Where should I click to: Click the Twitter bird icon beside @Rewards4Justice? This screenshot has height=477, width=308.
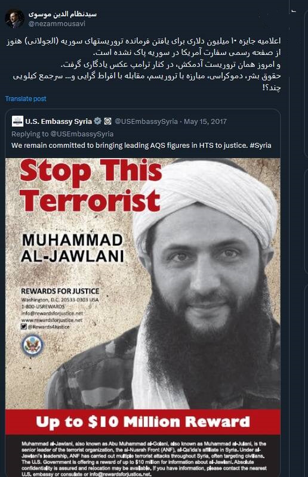[24, 327]
